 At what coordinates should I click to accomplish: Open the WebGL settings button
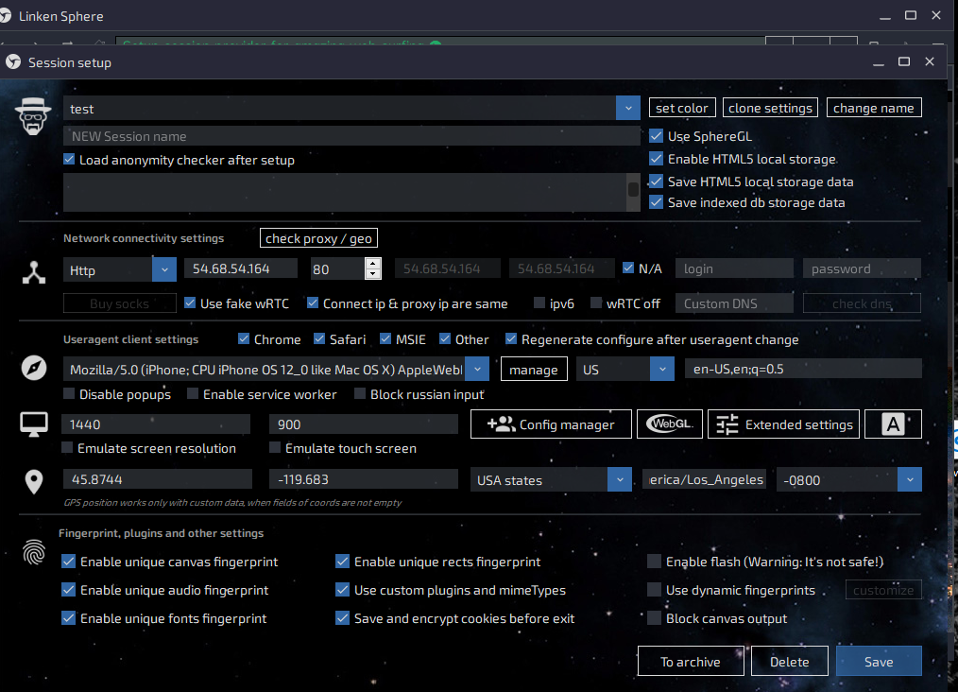(x=670, y=424)
